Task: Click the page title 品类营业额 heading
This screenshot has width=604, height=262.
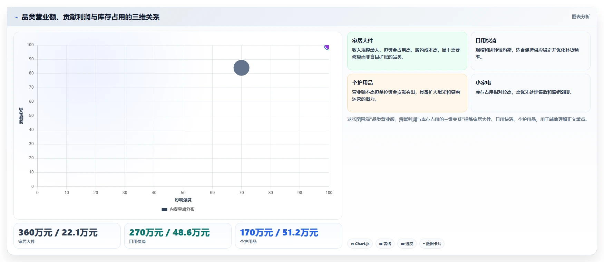Action: tap(90, 17)
